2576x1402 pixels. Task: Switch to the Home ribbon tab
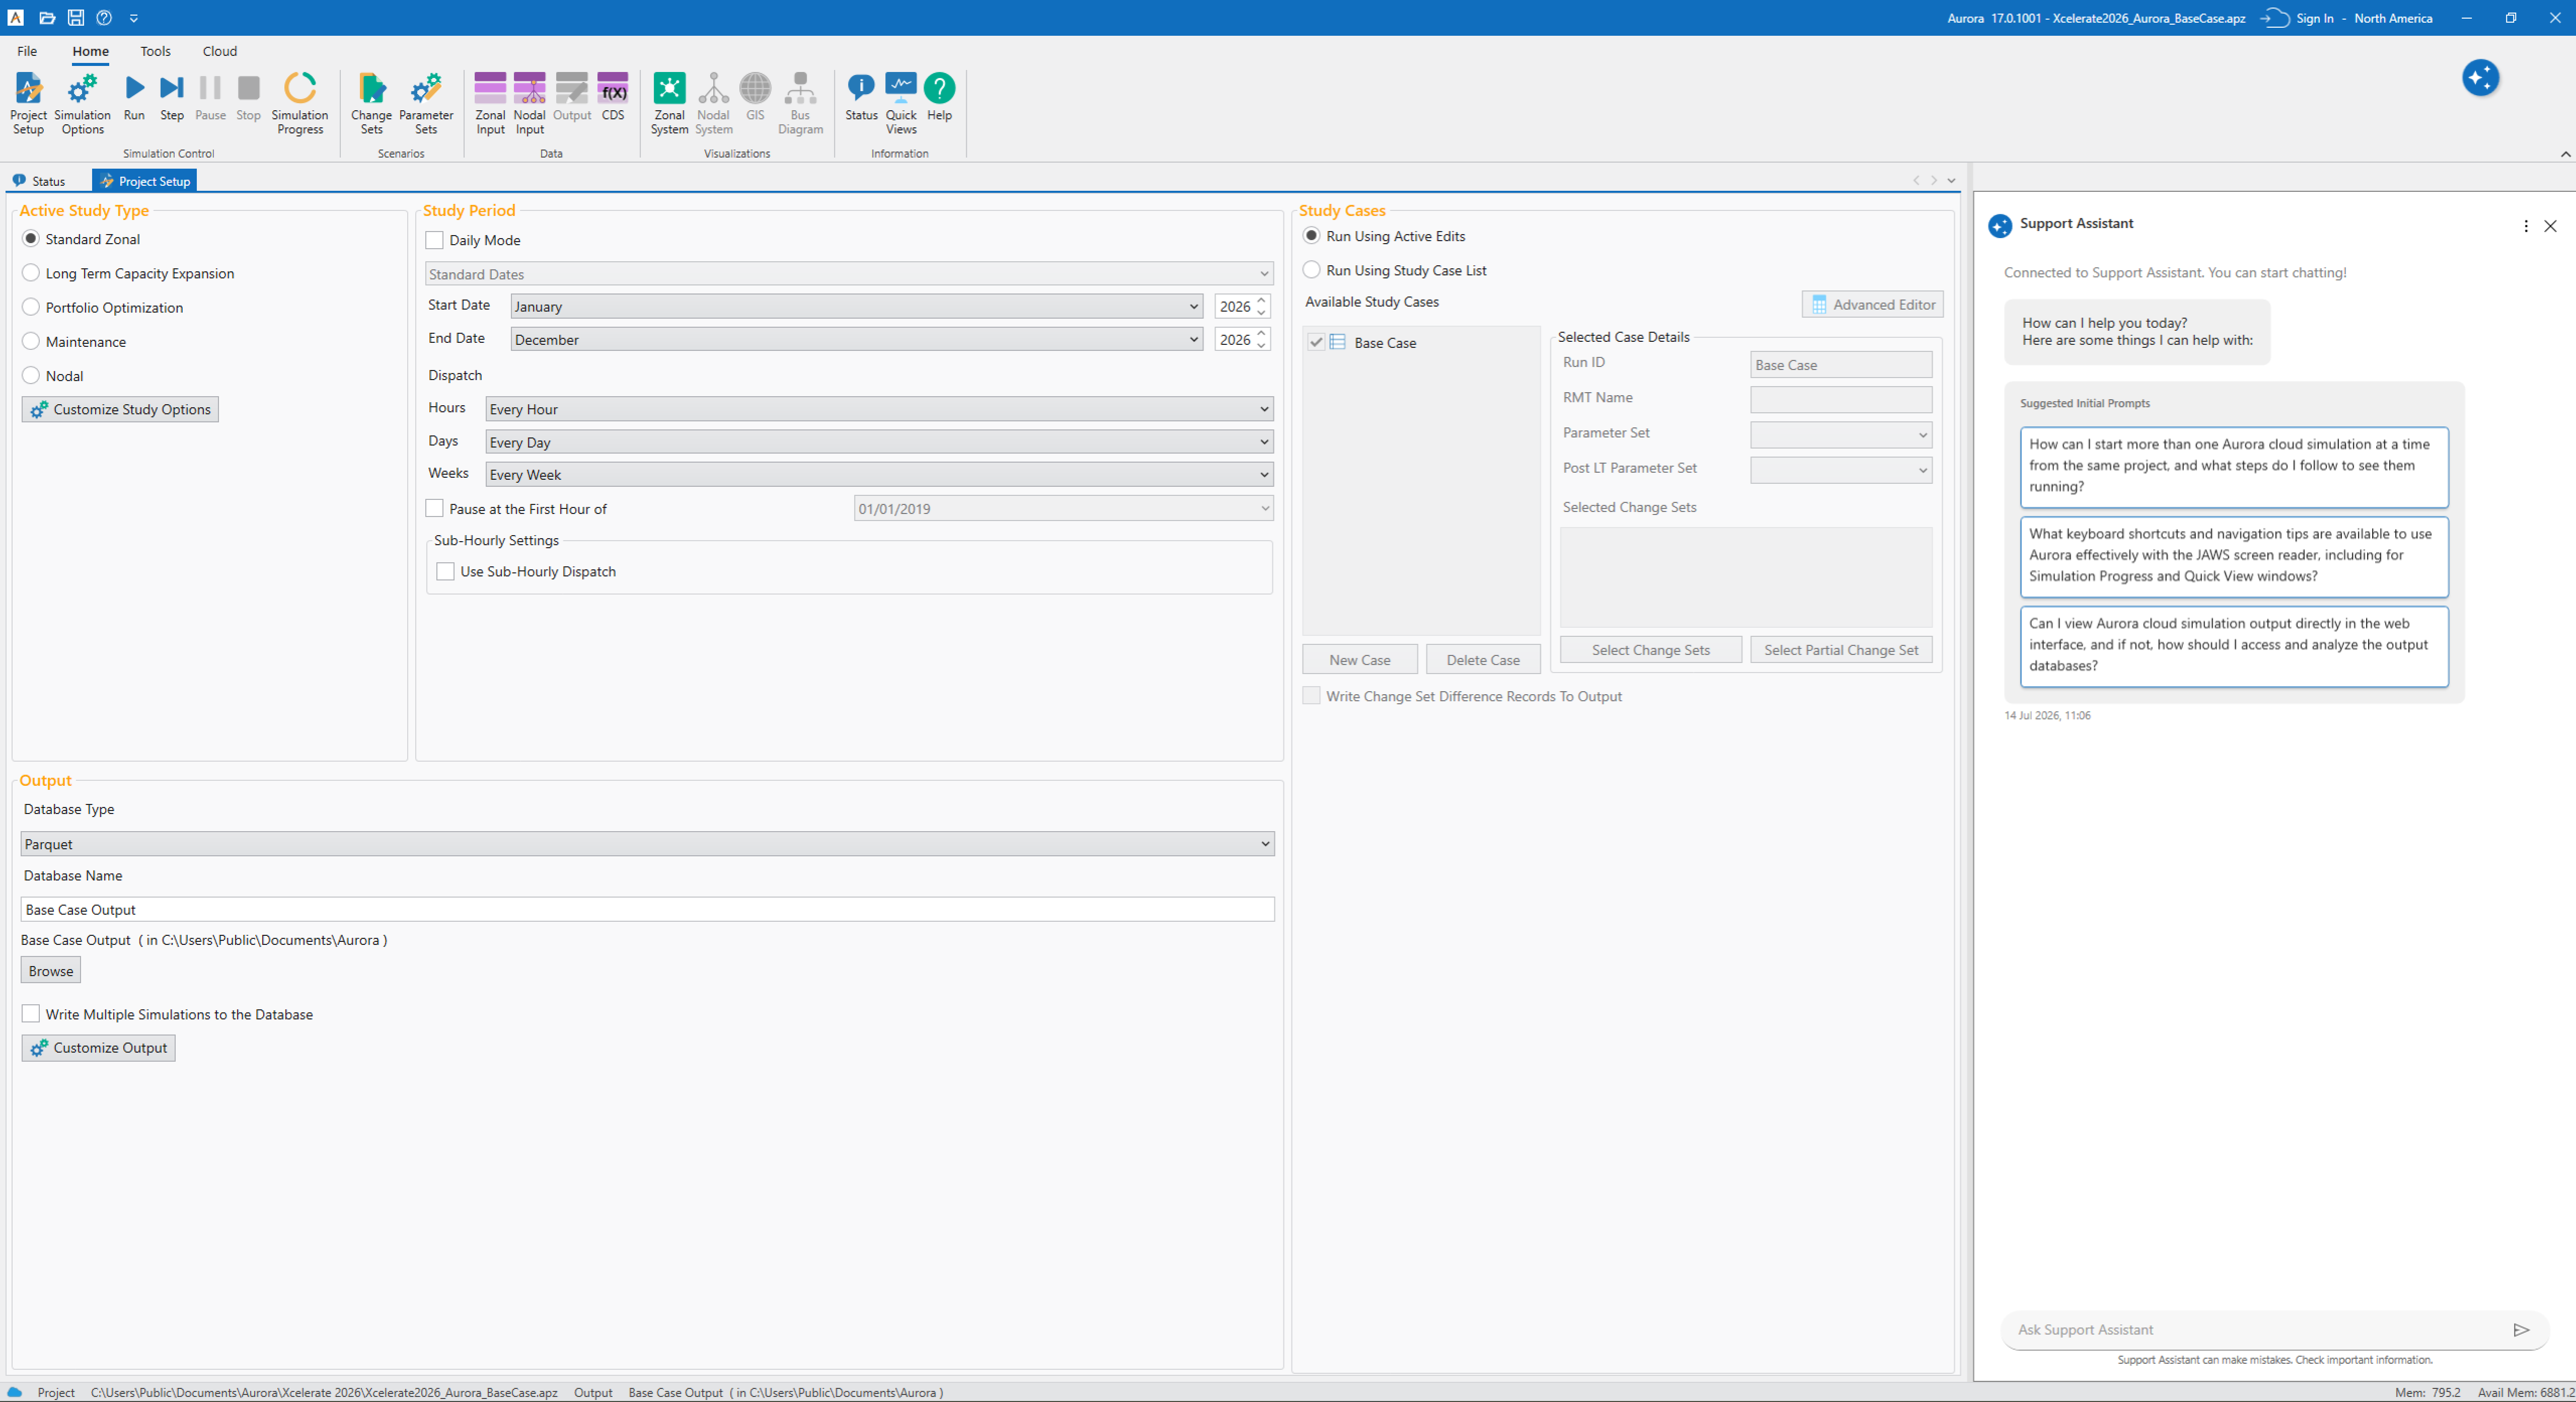90,51
